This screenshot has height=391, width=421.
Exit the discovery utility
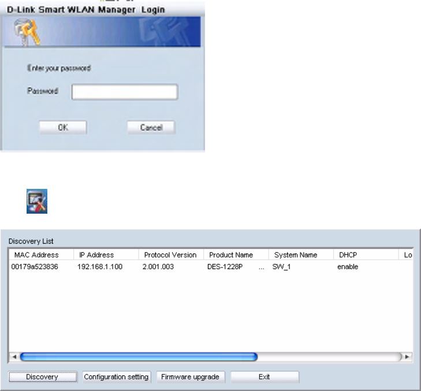pyautogui.click(x=264, y=377)
